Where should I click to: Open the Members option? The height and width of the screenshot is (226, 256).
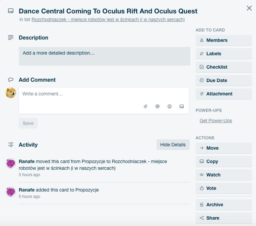[224, 40]
